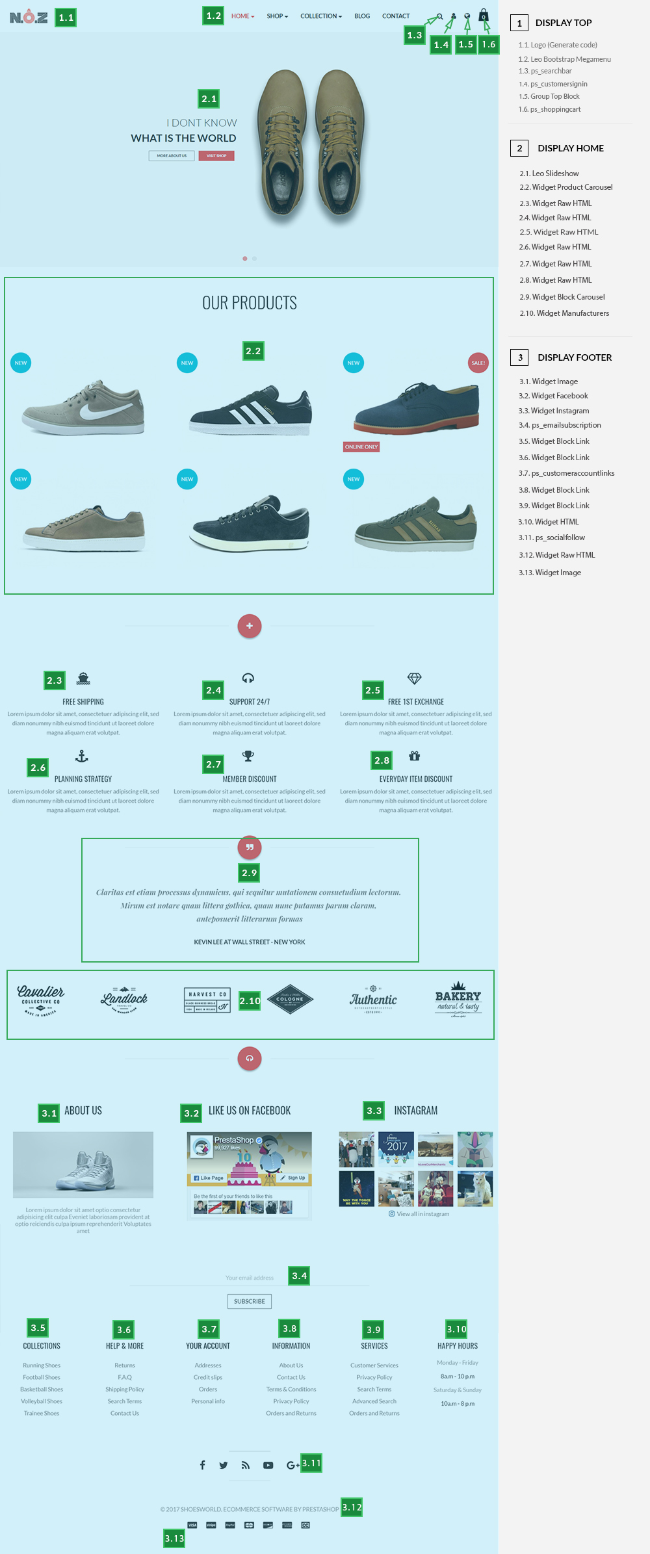Open the SHOP dropdown menu
The image size is (650, 1554).
(278, 16)
